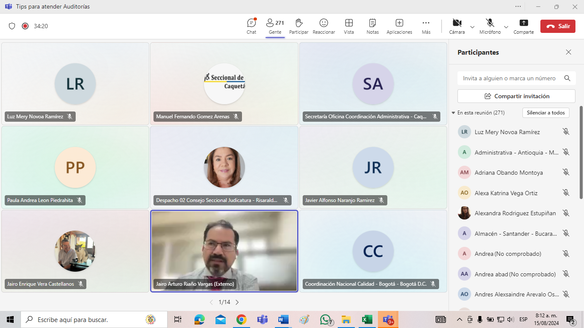The height and width of the screenshot is (328, 584).
Task: Unmute using the Micrófono toggle
Action: point(490,26)
